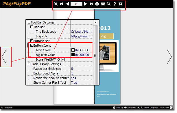Click the http://www.... URL value
The width and height of the screenshot is (177, 113).
pos(82,36)
